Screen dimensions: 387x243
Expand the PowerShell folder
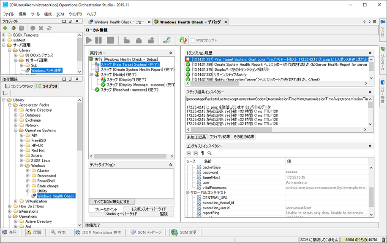click(x=28, y=181)
